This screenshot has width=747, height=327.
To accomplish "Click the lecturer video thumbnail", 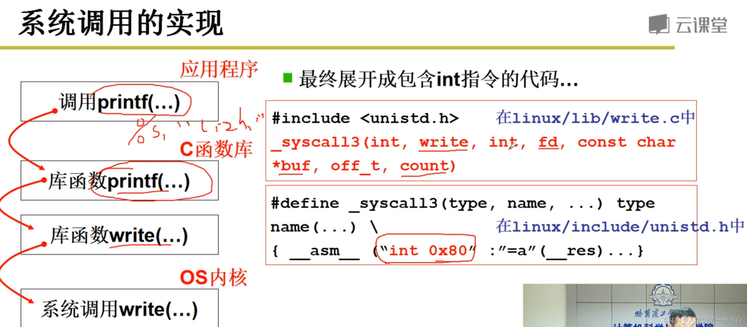I will (x=635, y=306).
